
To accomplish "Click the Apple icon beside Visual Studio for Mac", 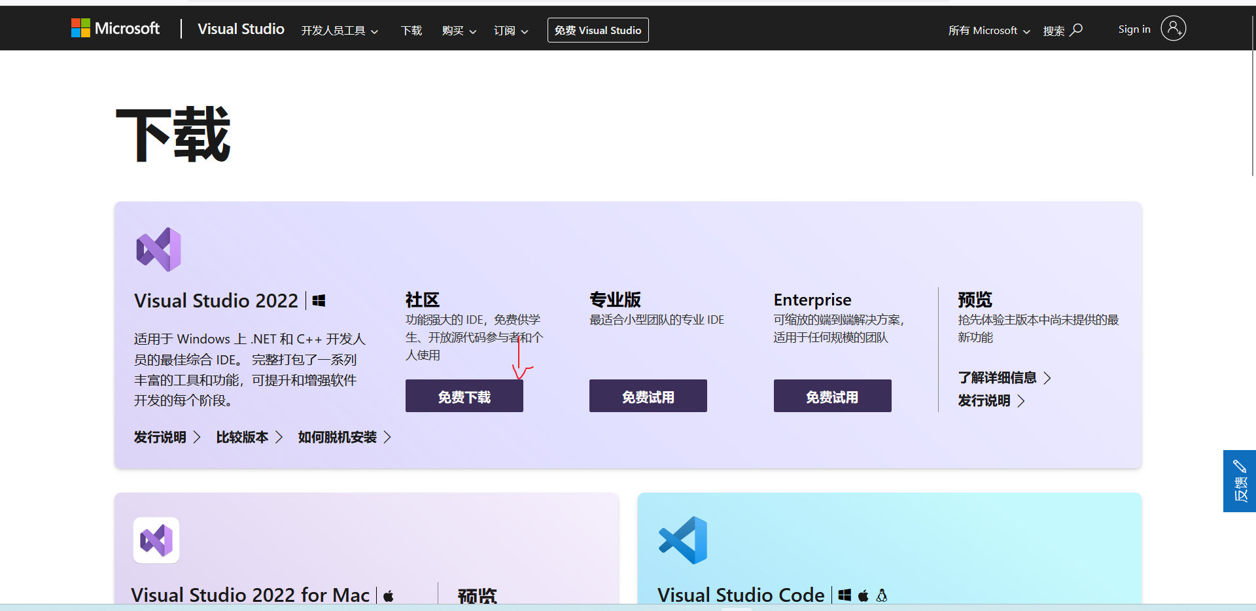I will pos(389,596).
